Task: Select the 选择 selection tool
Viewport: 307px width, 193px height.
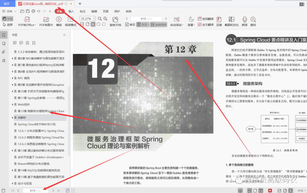Action: click(x=8, y=25)
